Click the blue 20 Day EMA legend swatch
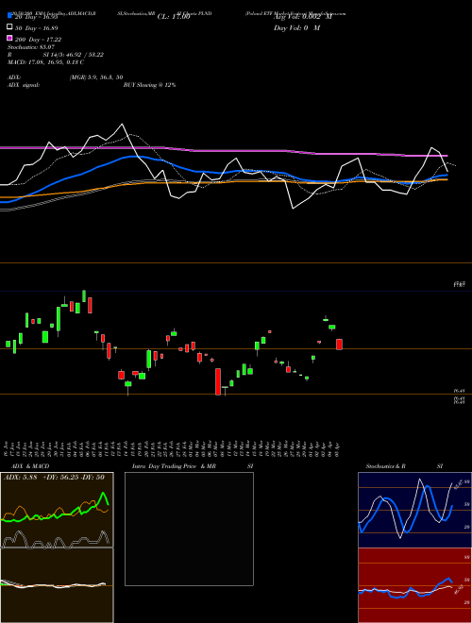 point(9,16)
